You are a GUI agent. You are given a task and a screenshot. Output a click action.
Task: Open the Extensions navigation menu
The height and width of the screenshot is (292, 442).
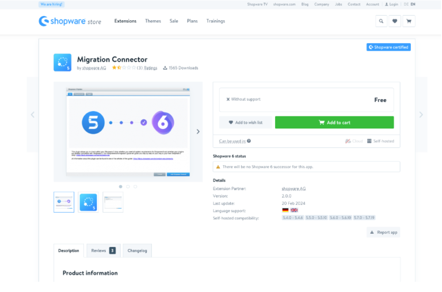tap(125, 21)
